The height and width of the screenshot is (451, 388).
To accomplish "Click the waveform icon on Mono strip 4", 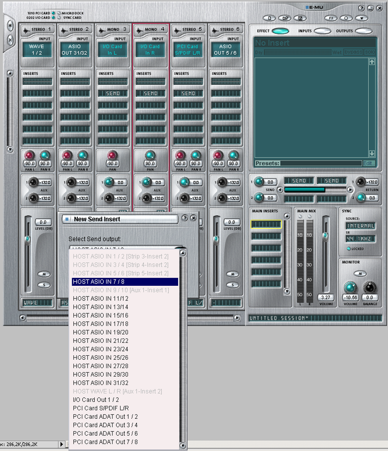I will click(139, 30).
